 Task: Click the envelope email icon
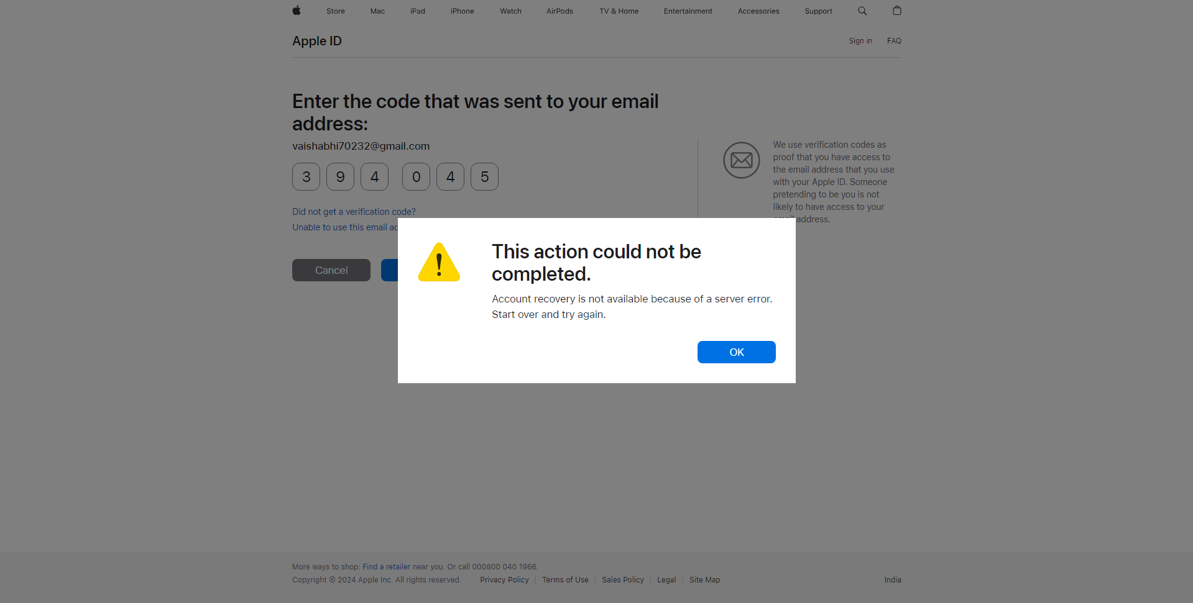pyautogui.click(x=742, y=160)
